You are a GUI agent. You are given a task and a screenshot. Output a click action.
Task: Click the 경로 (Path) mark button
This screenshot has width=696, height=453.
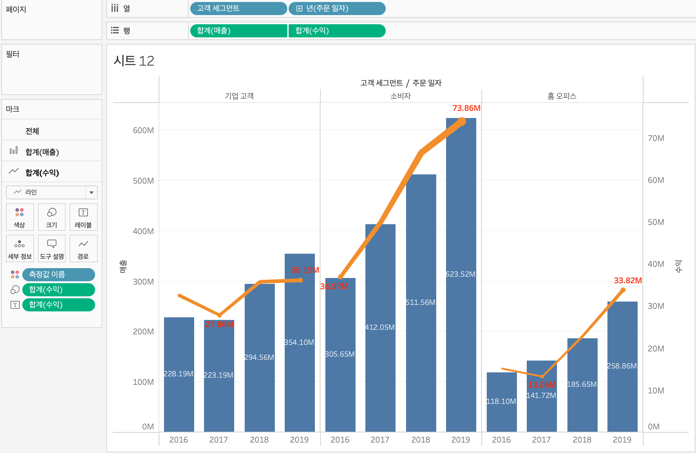(83, 248)
